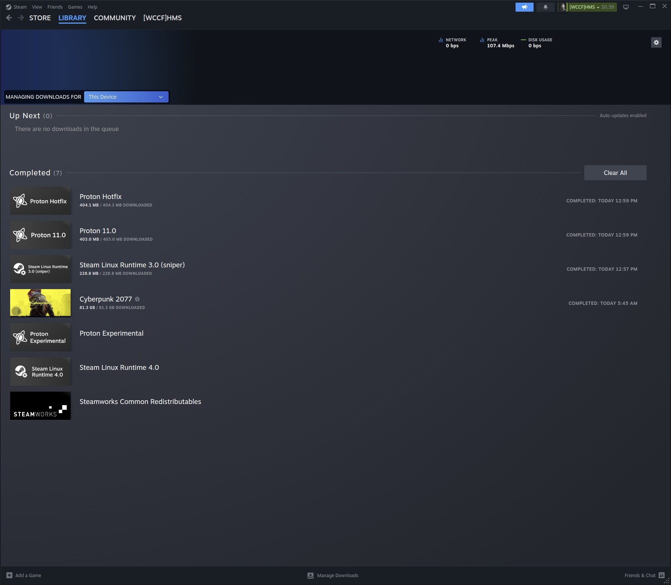Select the Proton 11.0 title text
This screenshot has width=671, height=585.
[98, 231]
